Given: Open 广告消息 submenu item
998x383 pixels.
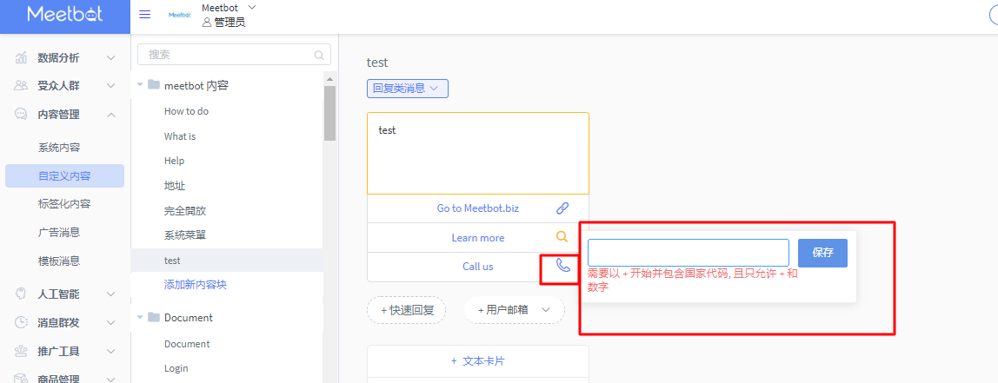Looking at the screenshot, I should pos(59,232).
